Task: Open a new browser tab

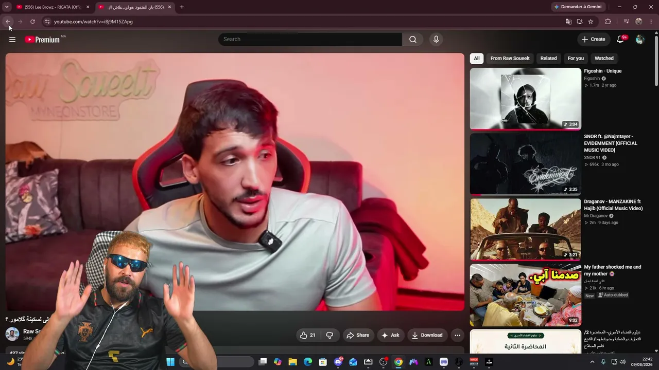Action: tap(182, 7)
